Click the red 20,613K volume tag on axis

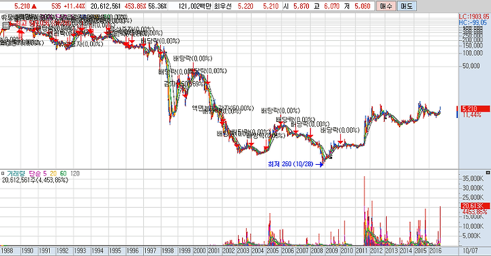[x=475, y=206]
